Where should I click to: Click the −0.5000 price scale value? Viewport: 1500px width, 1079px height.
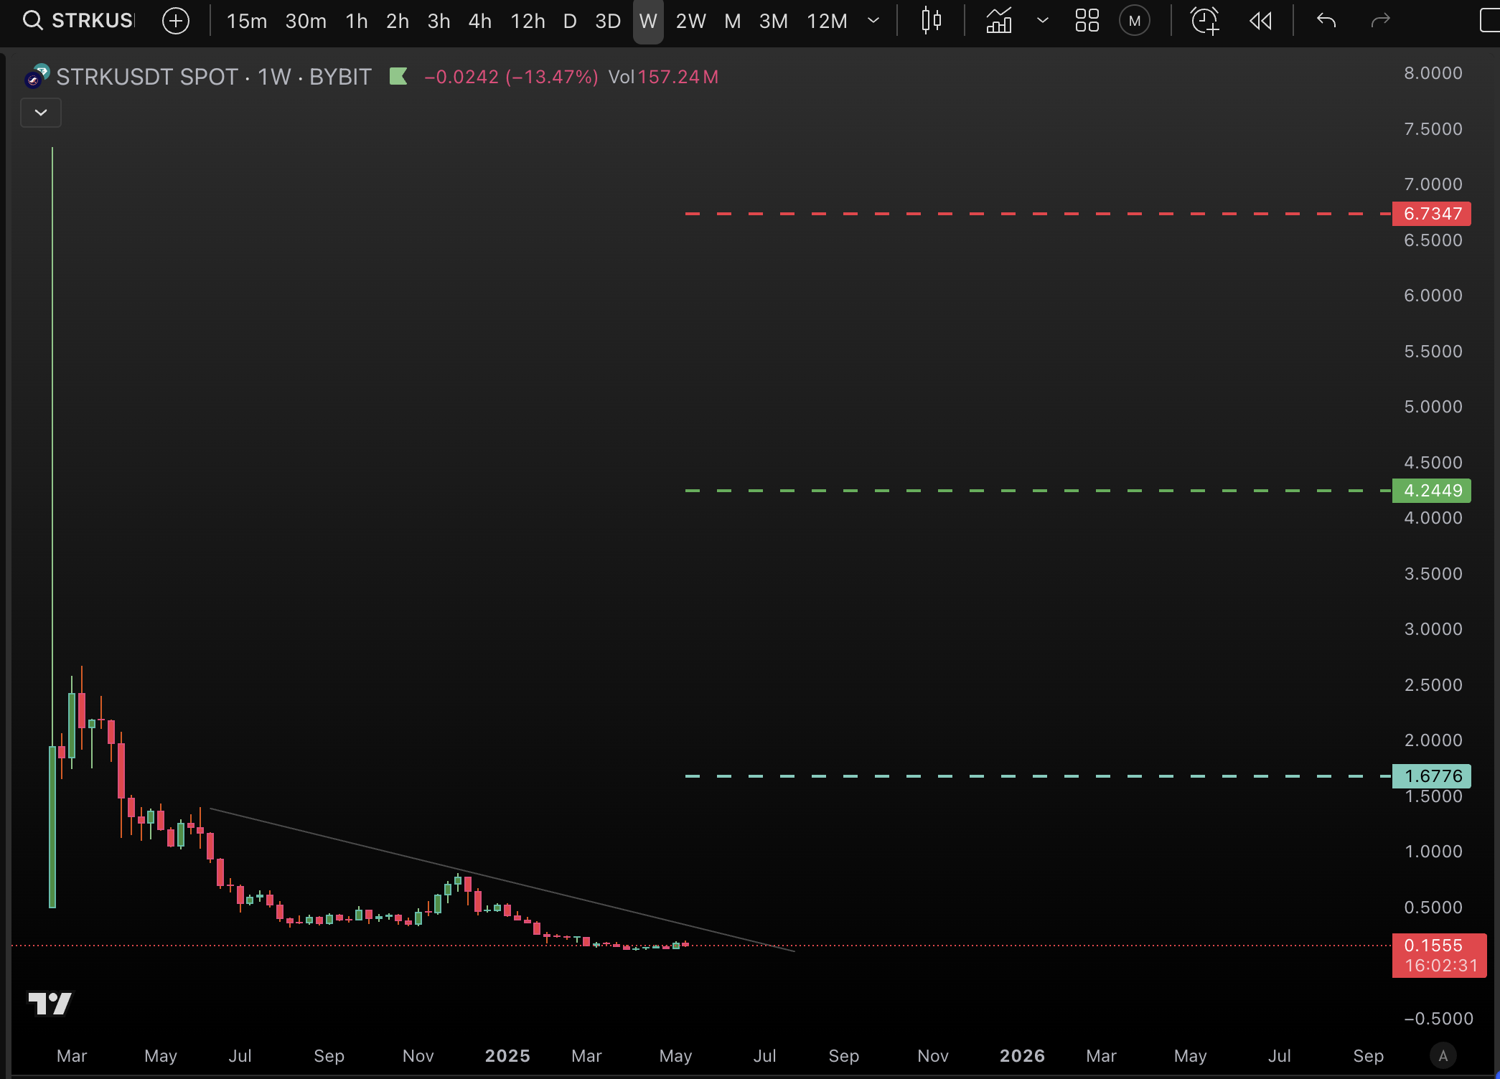pyautogui.click(x=1438, y=1019)
